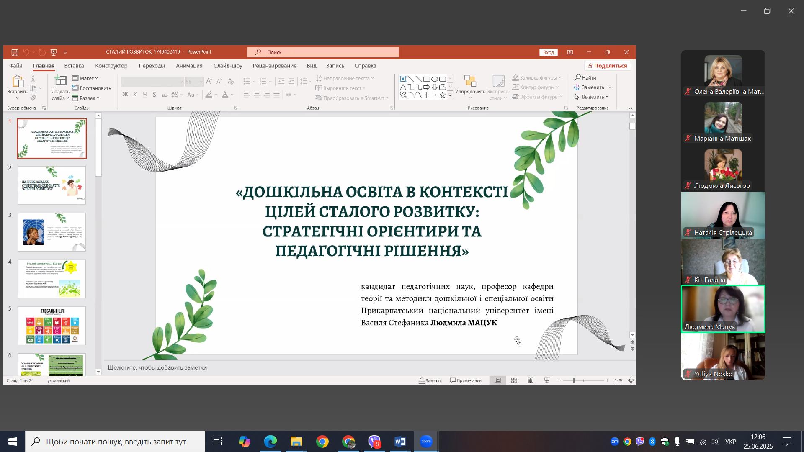Toggle the Notes (Заметки) pane
Viewport: 804px width, 452px height.
(430, 380)
